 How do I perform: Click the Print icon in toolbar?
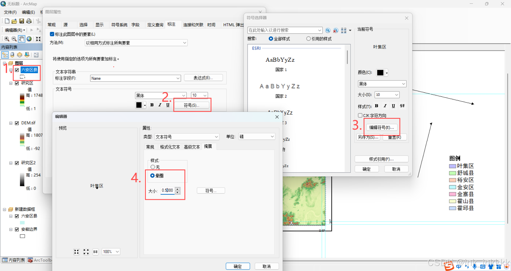pyautogui.click(x=29, y=21)
